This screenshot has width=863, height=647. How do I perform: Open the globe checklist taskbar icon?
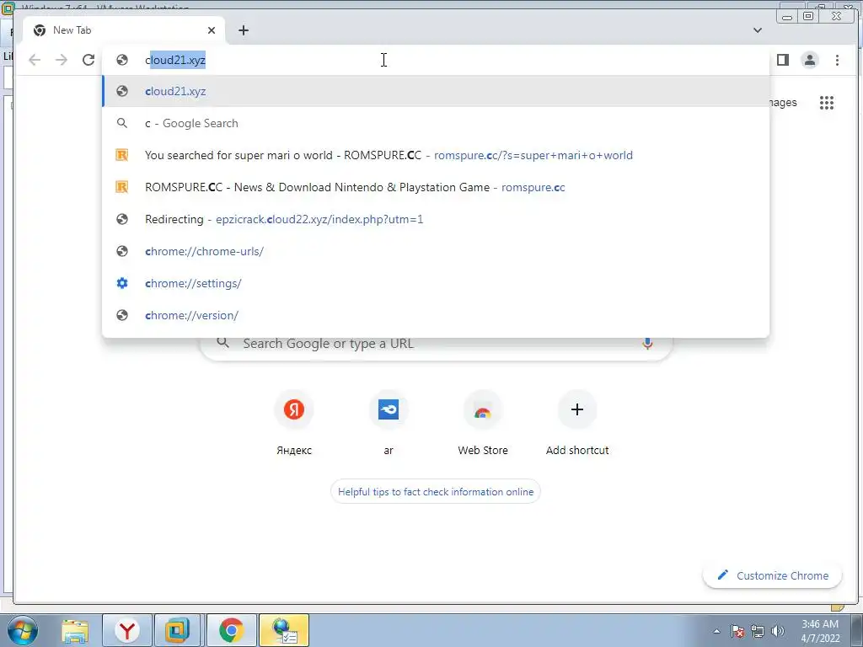[x=284, y=630]
